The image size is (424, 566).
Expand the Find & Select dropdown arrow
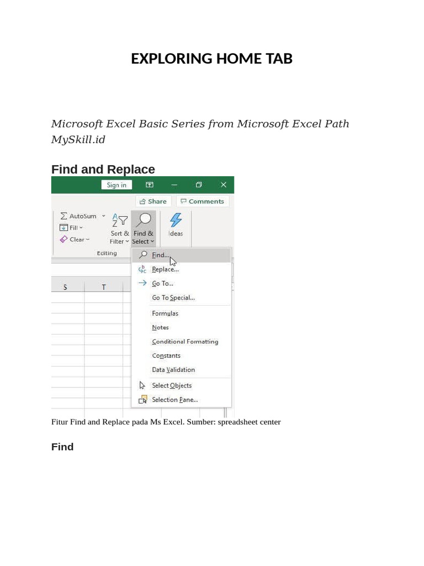[152, 242]
